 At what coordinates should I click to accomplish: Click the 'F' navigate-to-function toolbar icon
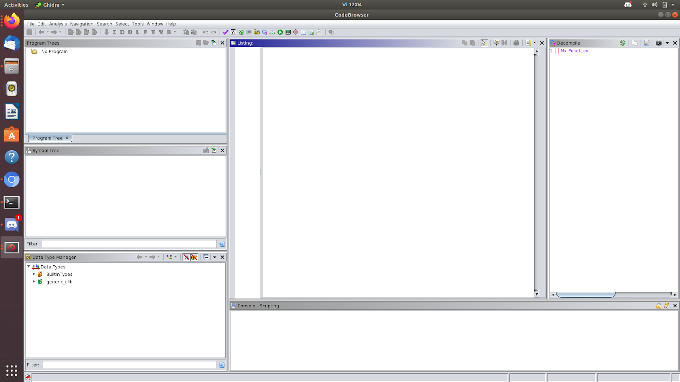point(145,32)
